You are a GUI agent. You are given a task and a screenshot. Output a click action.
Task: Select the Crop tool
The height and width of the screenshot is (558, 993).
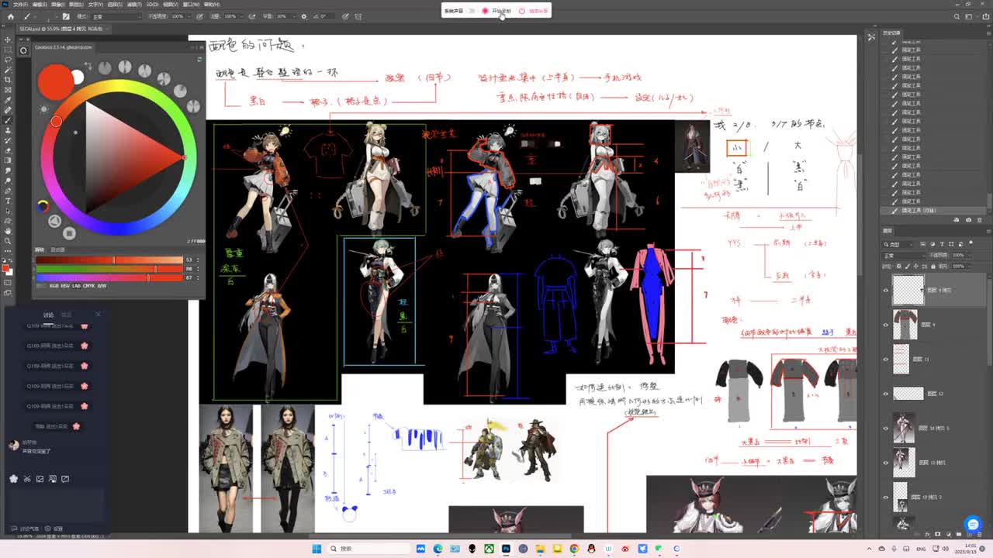click(8, 80)
